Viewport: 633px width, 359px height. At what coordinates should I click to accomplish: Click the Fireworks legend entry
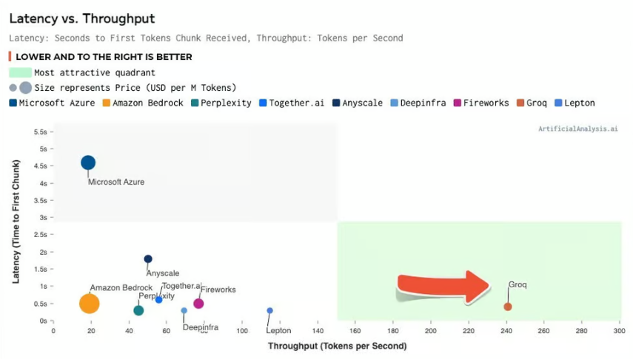(481, 103)
